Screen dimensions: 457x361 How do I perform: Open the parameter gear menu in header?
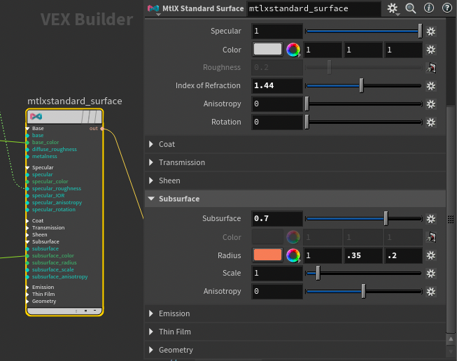[x=393, y=8]
